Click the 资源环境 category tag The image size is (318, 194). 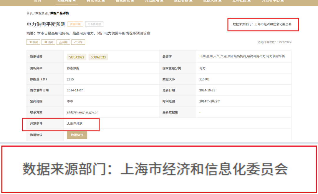coord(75,24)
